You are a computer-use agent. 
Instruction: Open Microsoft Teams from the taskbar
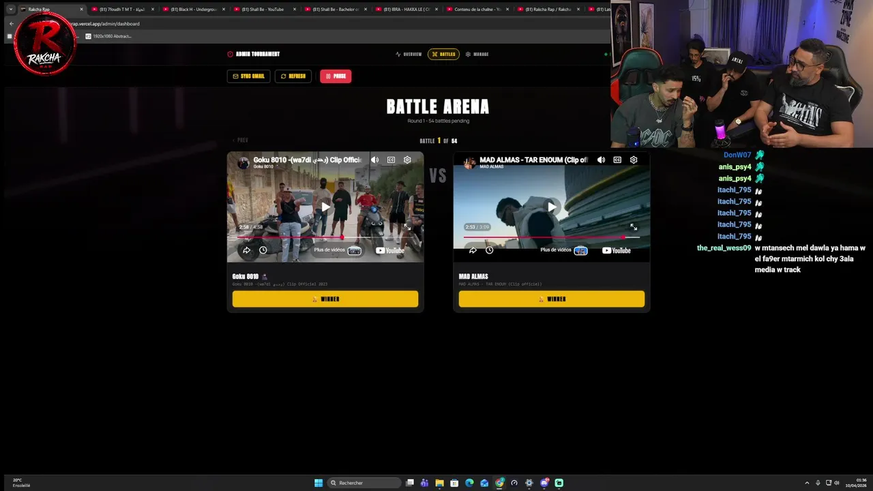coord(424,483)
